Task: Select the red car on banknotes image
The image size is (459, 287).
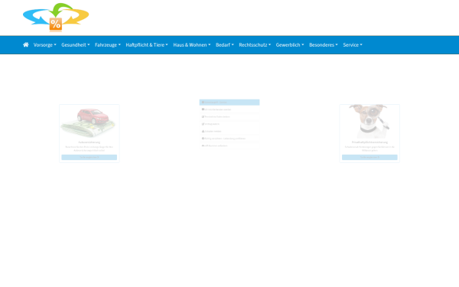Action: click(89, 122)
